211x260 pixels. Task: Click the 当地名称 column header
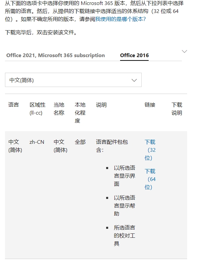click(59, 109)
